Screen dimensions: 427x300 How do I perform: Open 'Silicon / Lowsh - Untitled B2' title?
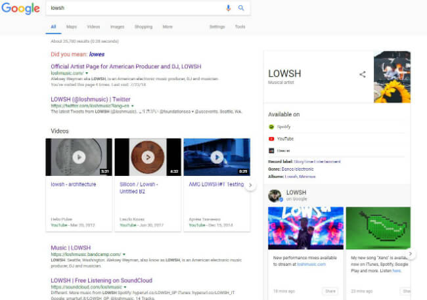139,188
